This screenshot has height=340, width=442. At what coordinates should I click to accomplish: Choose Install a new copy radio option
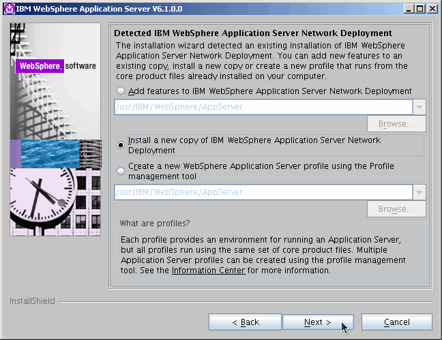pyautogui.click(x=121, y=144)
